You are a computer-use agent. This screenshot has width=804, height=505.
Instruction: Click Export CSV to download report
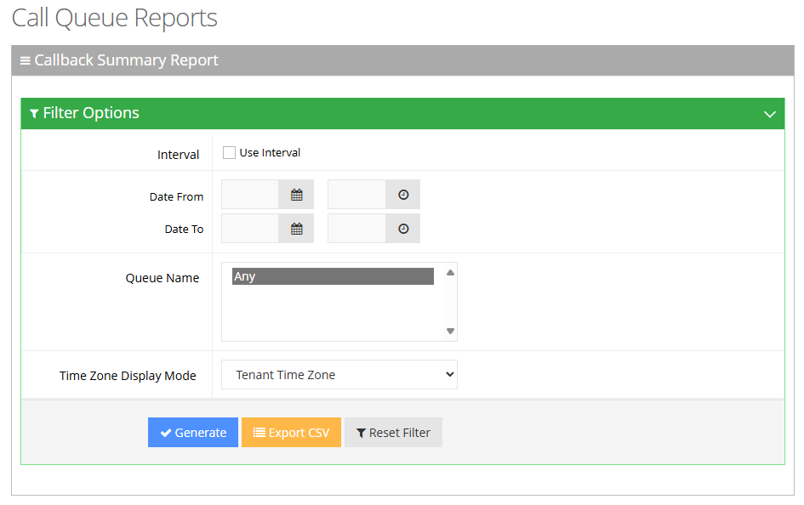pyautogui.click(x=291, y=432)
